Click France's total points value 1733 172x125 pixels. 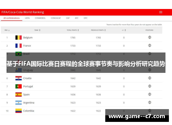pos(73,46)
